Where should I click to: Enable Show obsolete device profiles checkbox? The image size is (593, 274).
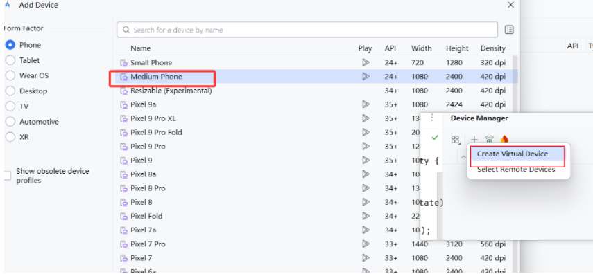[7, 176]
